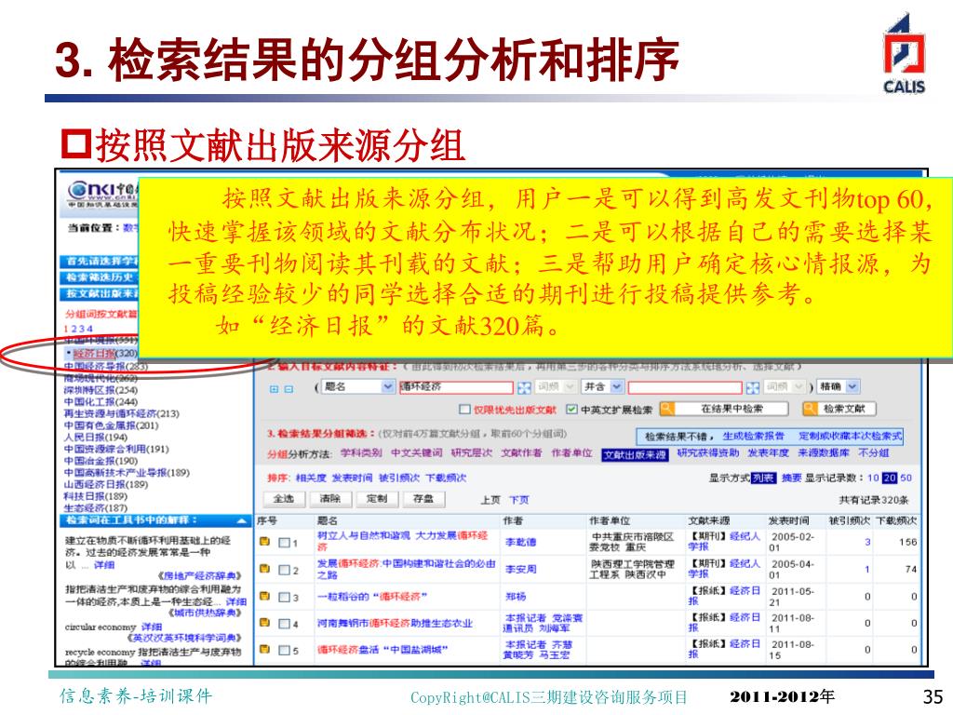Select 人民日报(194) in source list
Viewport: 953px width, 715px height.
pos(96,438)
